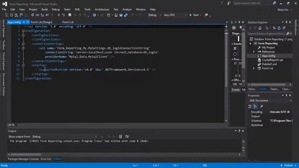
Task: Click the Start debugging green arrow
Action: (x=191, y=15)
